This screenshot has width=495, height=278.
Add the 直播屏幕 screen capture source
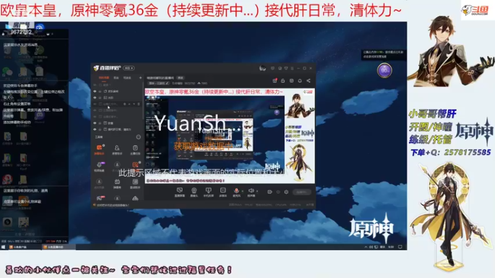click(x=179, y=192)
